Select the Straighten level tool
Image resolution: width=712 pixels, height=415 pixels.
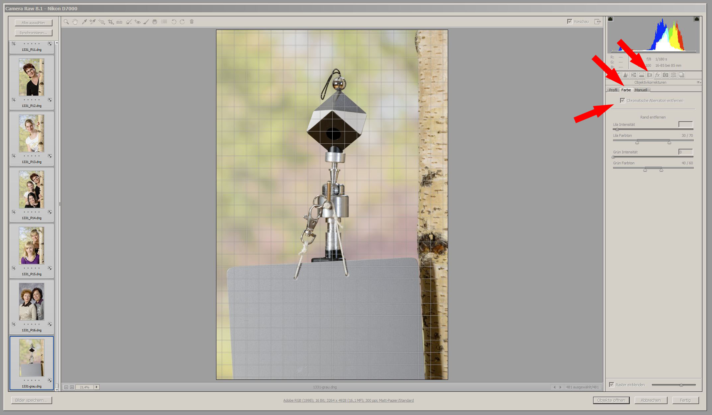[x=119, y=22]
